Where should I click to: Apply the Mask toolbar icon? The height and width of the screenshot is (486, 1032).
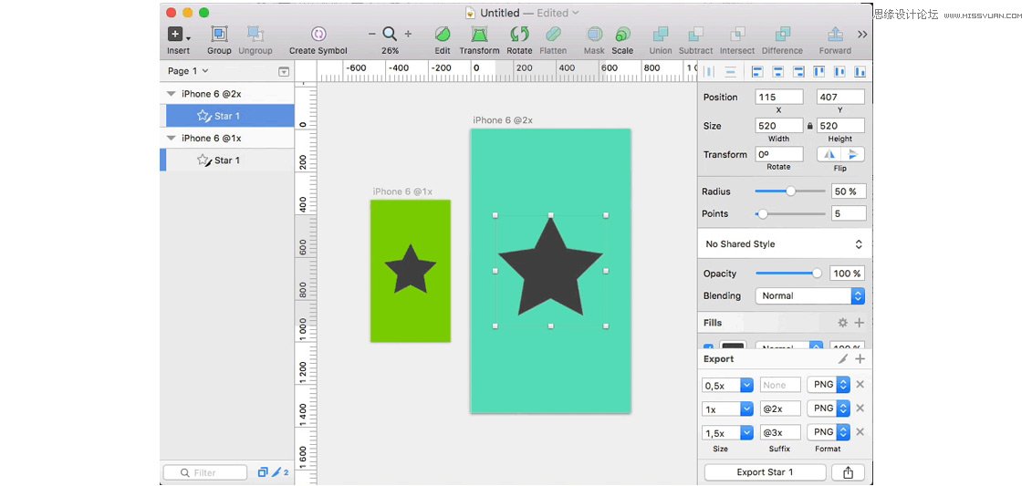point(594,35)
